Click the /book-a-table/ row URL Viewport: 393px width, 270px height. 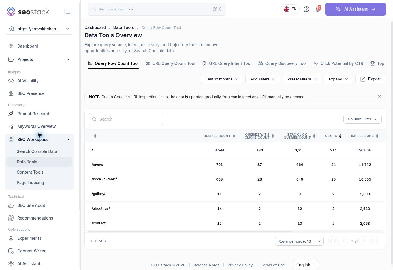coord(104,179)
